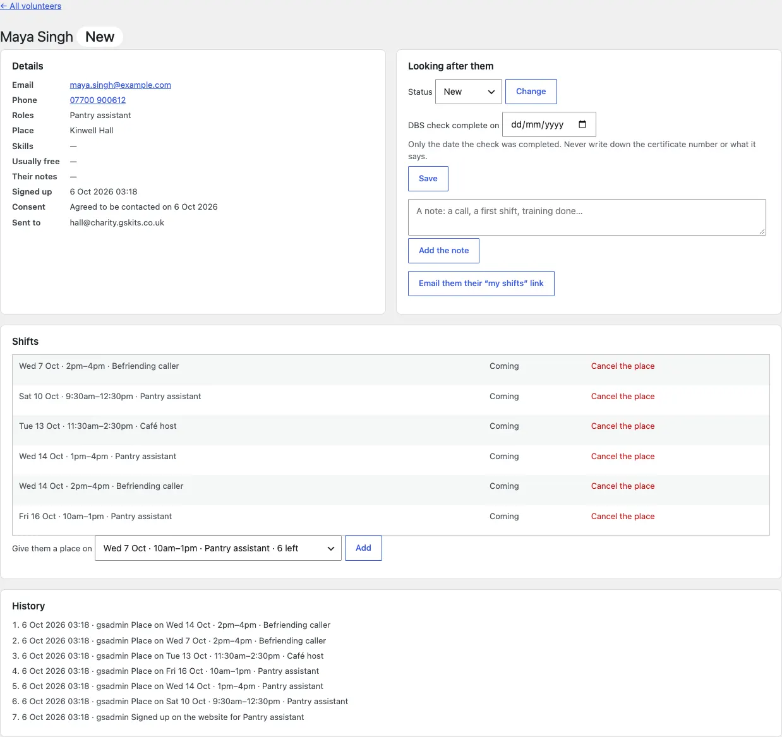The width and height of the screenshot is (782, 737).
Task: Click the Add shift button
Action: pyautogui.click(x=363, y=548)
